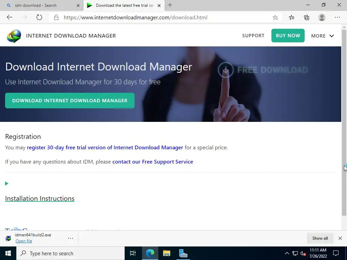Open the browser profile avatar
Image resolution: width=347 pixels, height=260 pixels.
(322, 17)
